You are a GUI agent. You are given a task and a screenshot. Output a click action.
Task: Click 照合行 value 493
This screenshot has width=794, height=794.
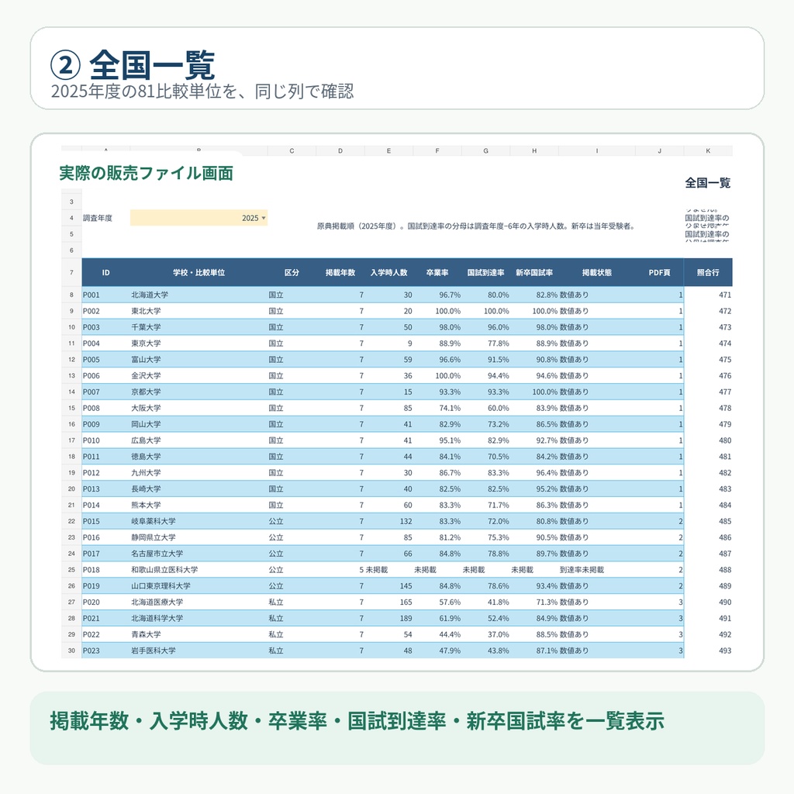709,651
